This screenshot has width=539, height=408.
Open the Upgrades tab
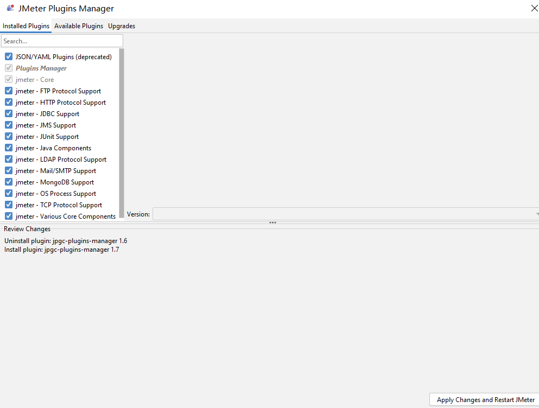(122, 26)
